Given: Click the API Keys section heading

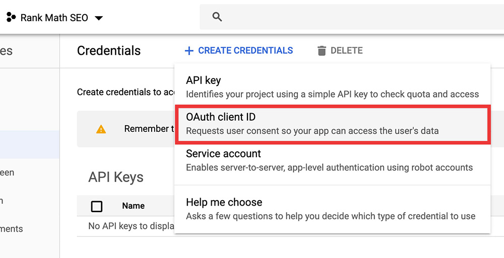Looking at the screenshot, I should [x=116, y=177].
